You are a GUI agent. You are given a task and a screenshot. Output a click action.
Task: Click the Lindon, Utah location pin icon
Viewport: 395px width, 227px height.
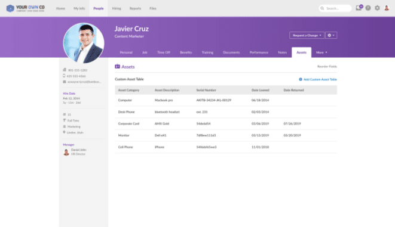click(x=64, y=132)
